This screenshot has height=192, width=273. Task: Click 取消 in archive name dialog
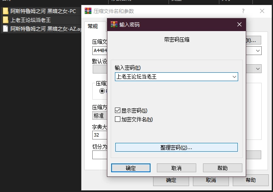[x=211, y=180]
